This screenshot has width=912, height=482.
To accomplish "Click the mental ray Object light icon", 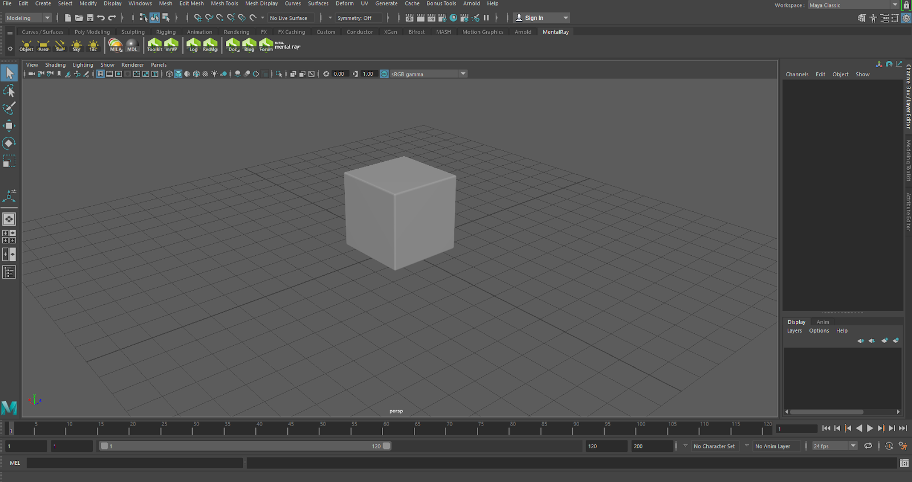I will click(26, 46).
